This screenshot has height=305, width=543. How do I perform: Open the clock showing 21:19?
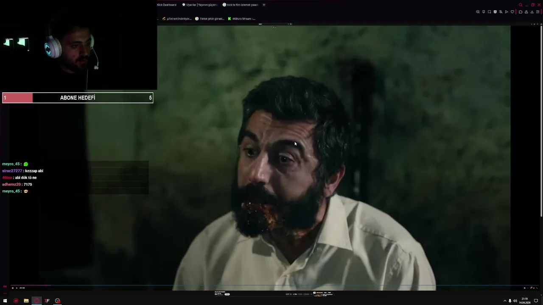click(x=525, y=300)
